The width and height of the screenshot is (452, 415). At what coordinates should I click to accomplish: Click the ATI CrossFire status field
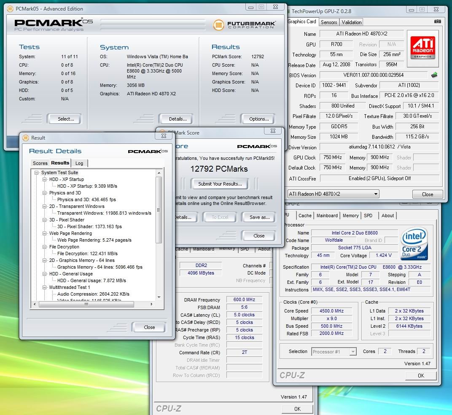379,178
